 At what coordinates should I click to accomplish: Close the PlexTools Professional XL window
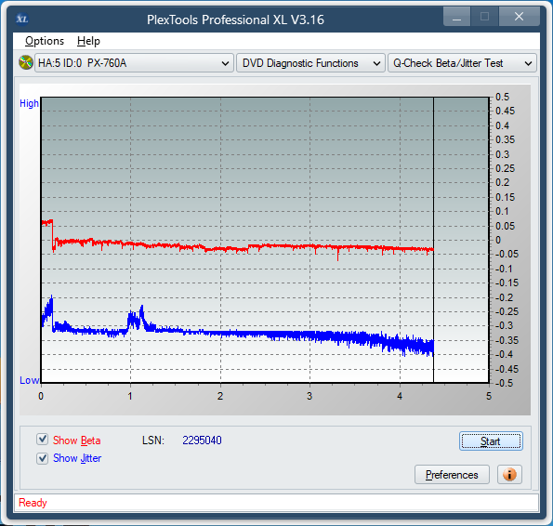point(519,17)
